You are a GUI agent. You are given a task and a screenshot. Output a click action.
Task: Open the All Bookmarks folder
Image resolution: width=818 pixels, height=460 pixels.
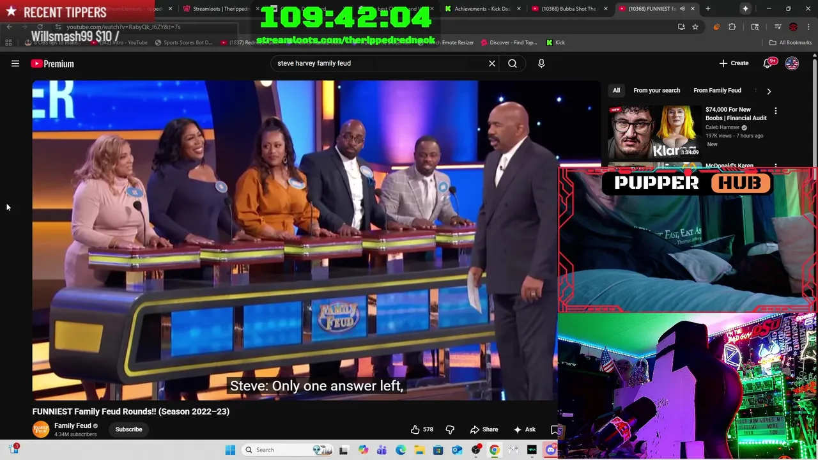click(791, 42)
